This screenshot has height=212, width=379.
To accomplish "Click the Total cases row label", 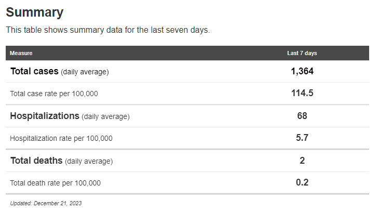I will (34, 72).
